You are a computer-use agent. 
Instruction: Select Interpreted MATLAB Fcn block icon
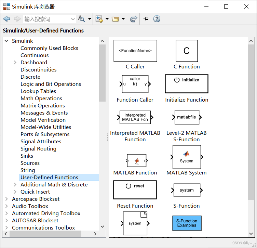(x=135, y=117)
